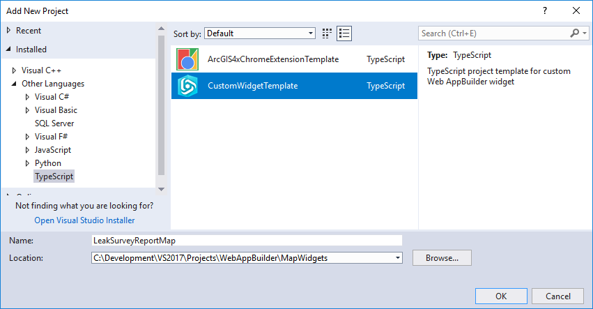Viewport: 593px width, 309px height.
Task: Collapse the Installed node
Action: 8,50
